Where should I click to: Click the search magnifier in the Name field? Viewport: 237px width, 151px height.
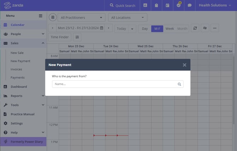[179, 84]
